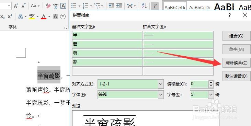Open the enclosed character (circled 字) tool
Viewport: 251px width, 126px height.
point(63,16)
